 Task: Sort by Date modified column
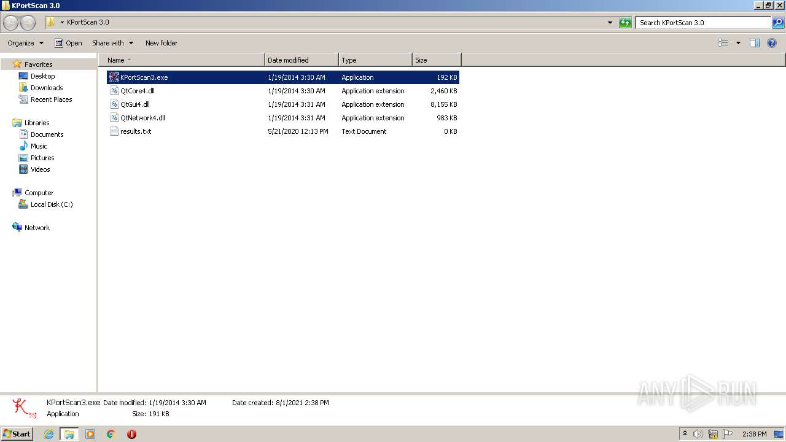click(x=302, y=60)
